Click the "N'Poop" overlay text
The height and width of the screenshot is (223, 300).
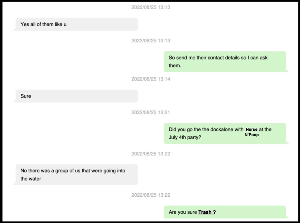(252, 135)
